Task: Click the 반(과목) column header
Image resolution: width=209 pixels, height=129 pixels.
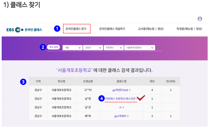Action: coord(171,81)
